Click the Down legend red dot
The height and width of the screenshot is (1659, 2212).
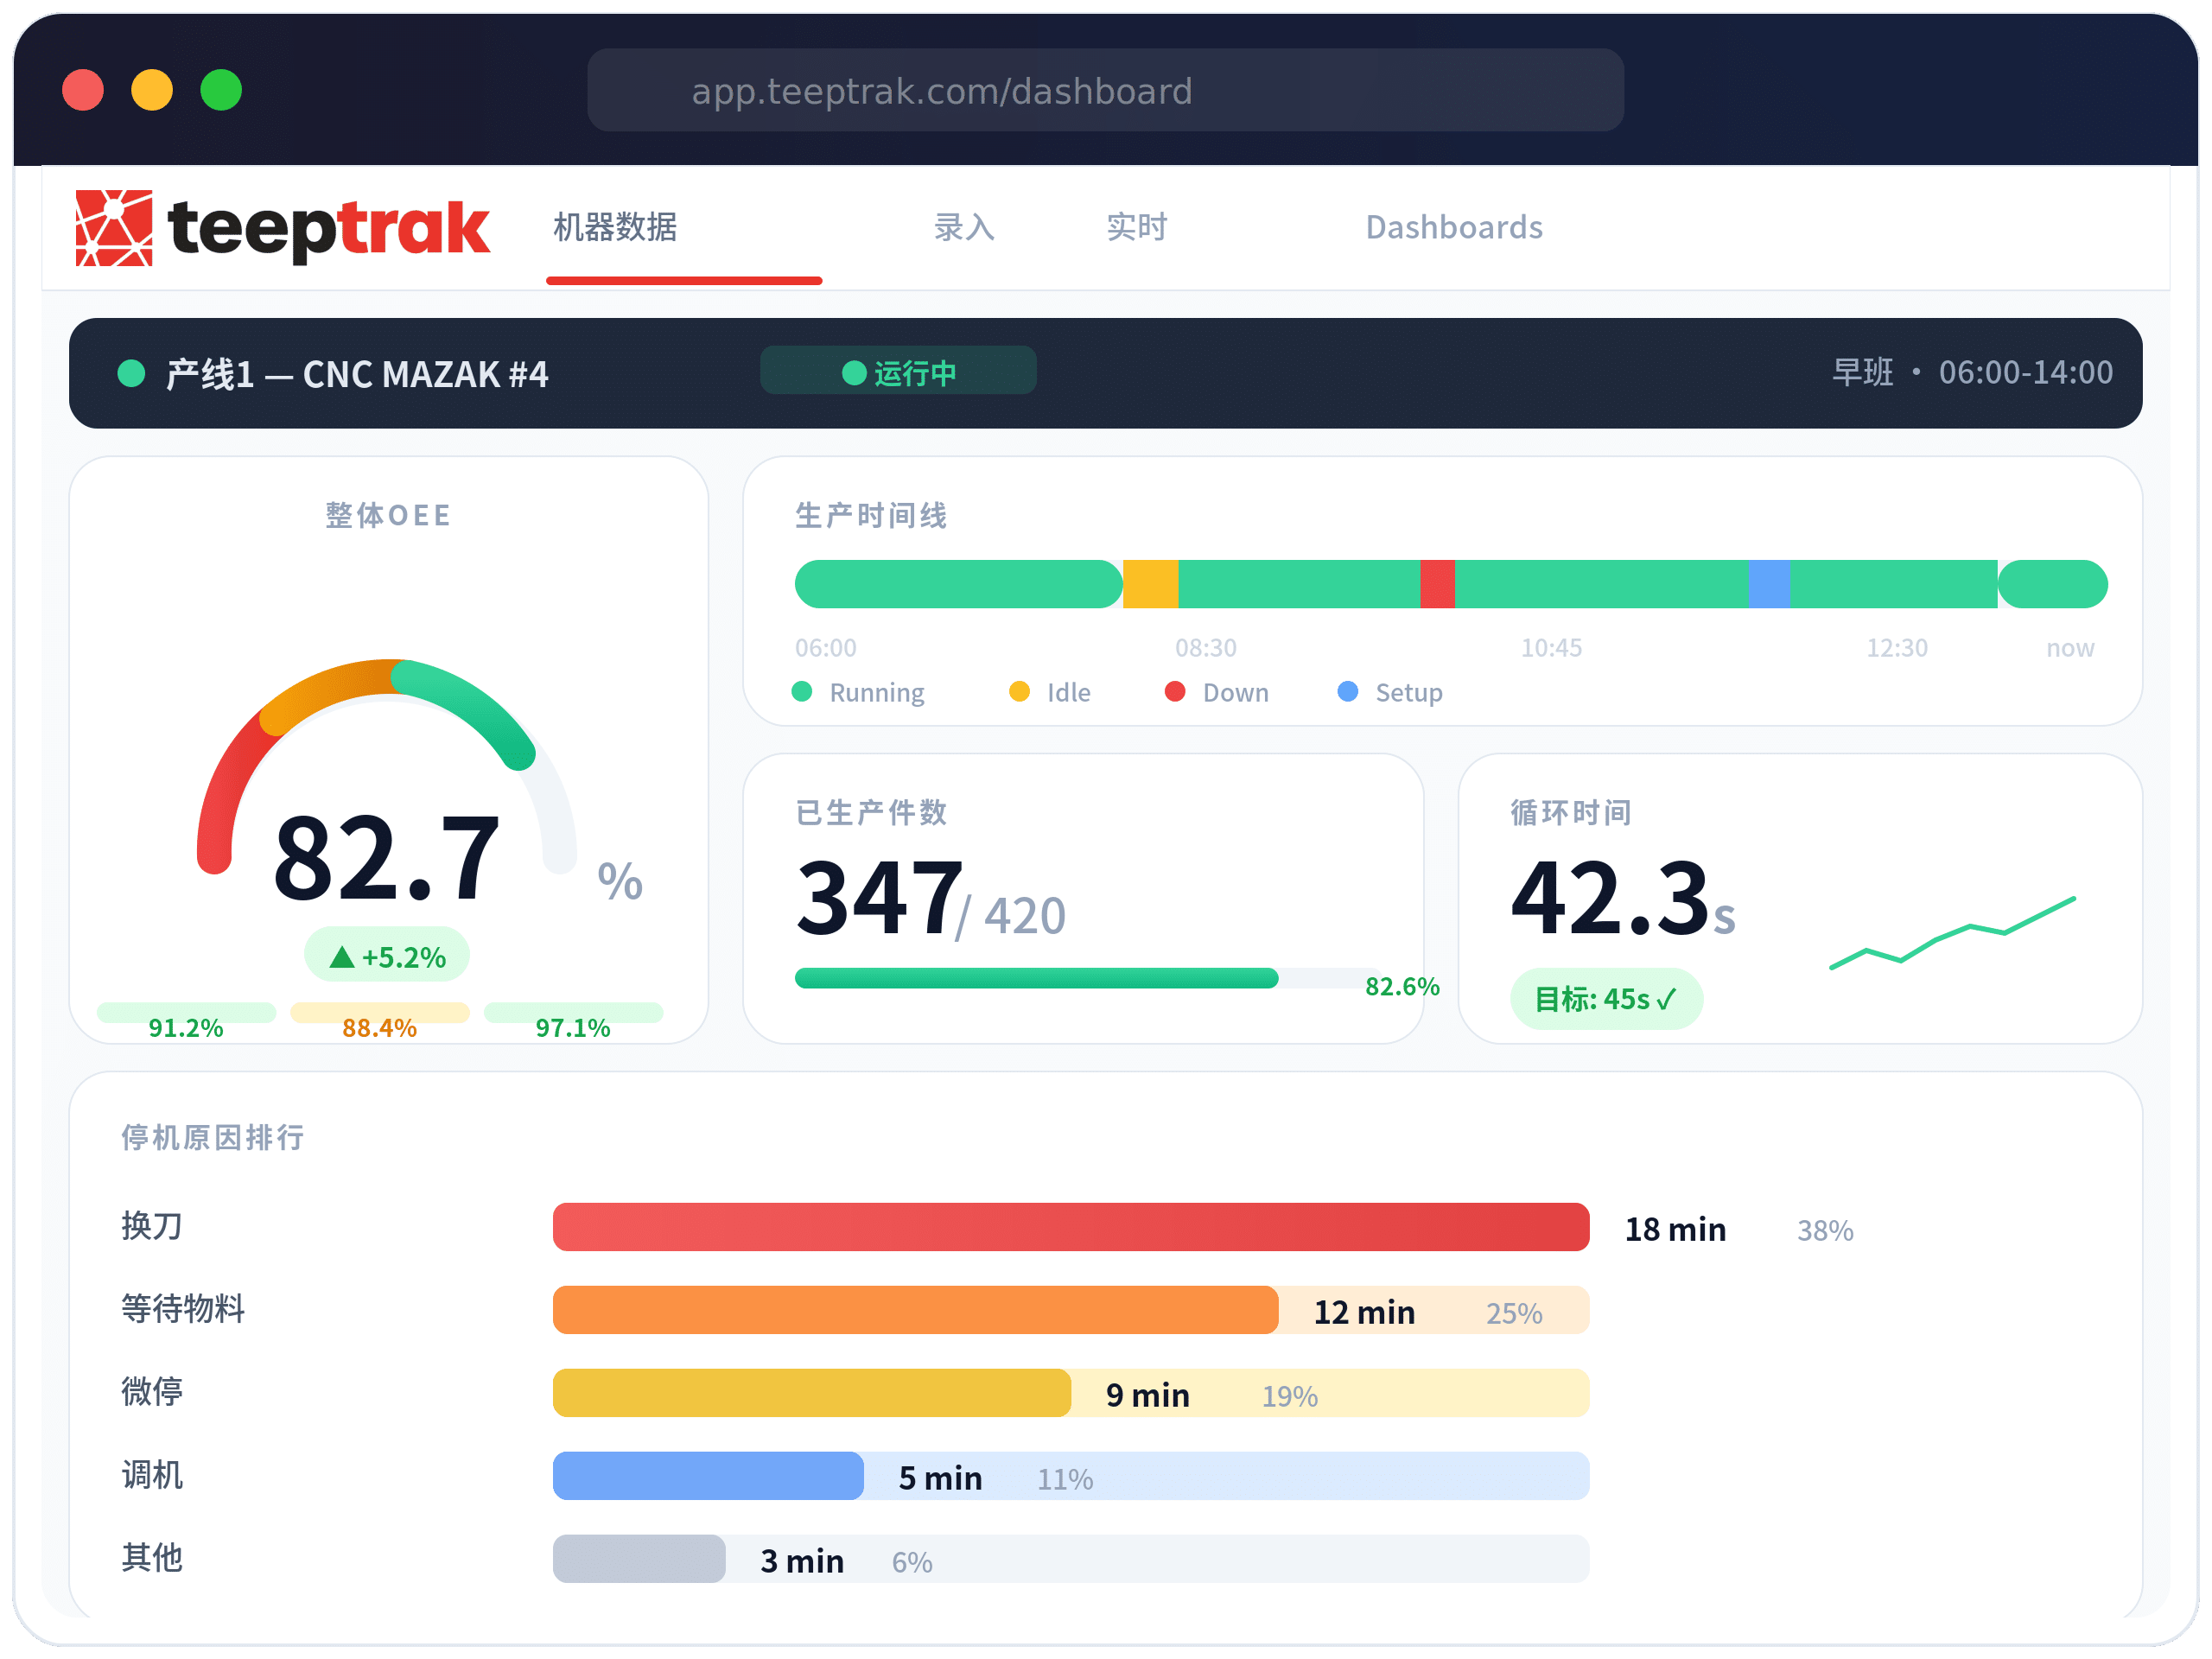coord(1175,691)
